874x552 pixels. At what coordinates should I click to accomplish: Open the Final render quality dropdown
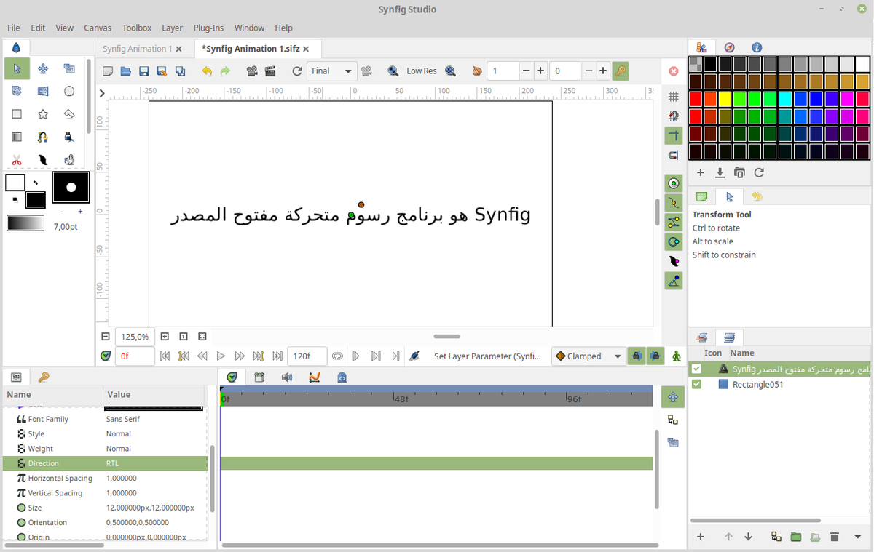331,71
